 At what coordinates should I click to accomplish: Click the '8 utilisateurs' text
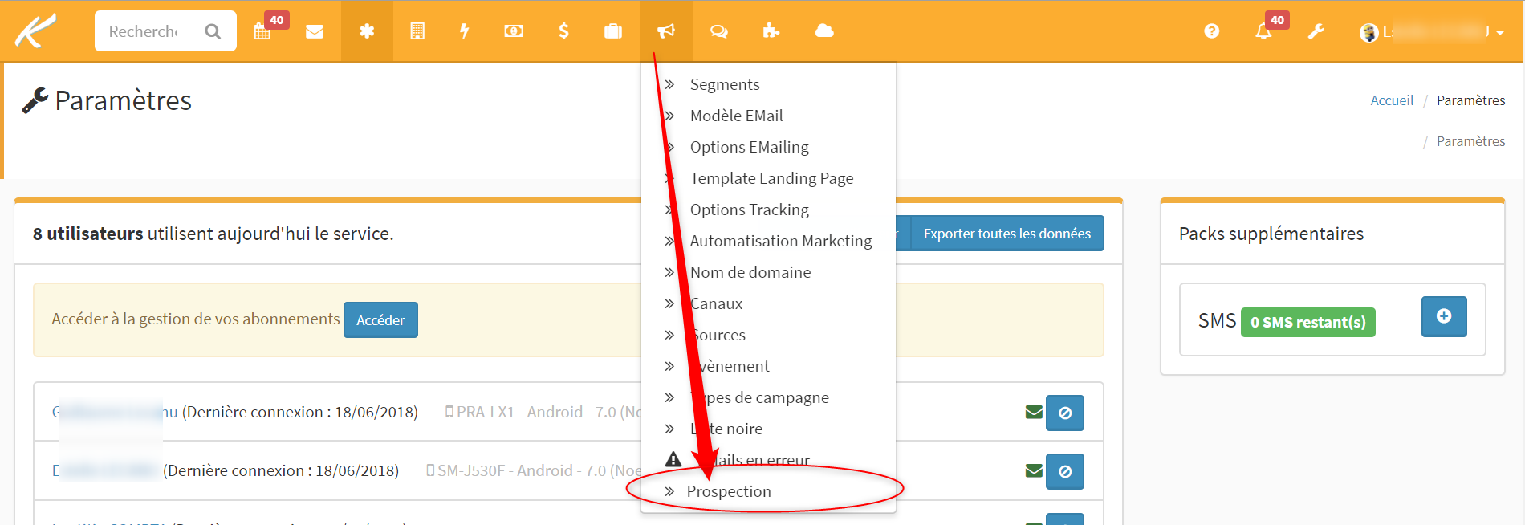point(88,234)
